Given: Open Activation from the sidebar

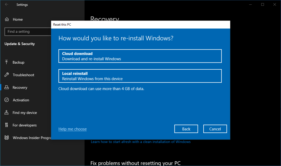Looking at the screenshot, I should pos(6,100).
